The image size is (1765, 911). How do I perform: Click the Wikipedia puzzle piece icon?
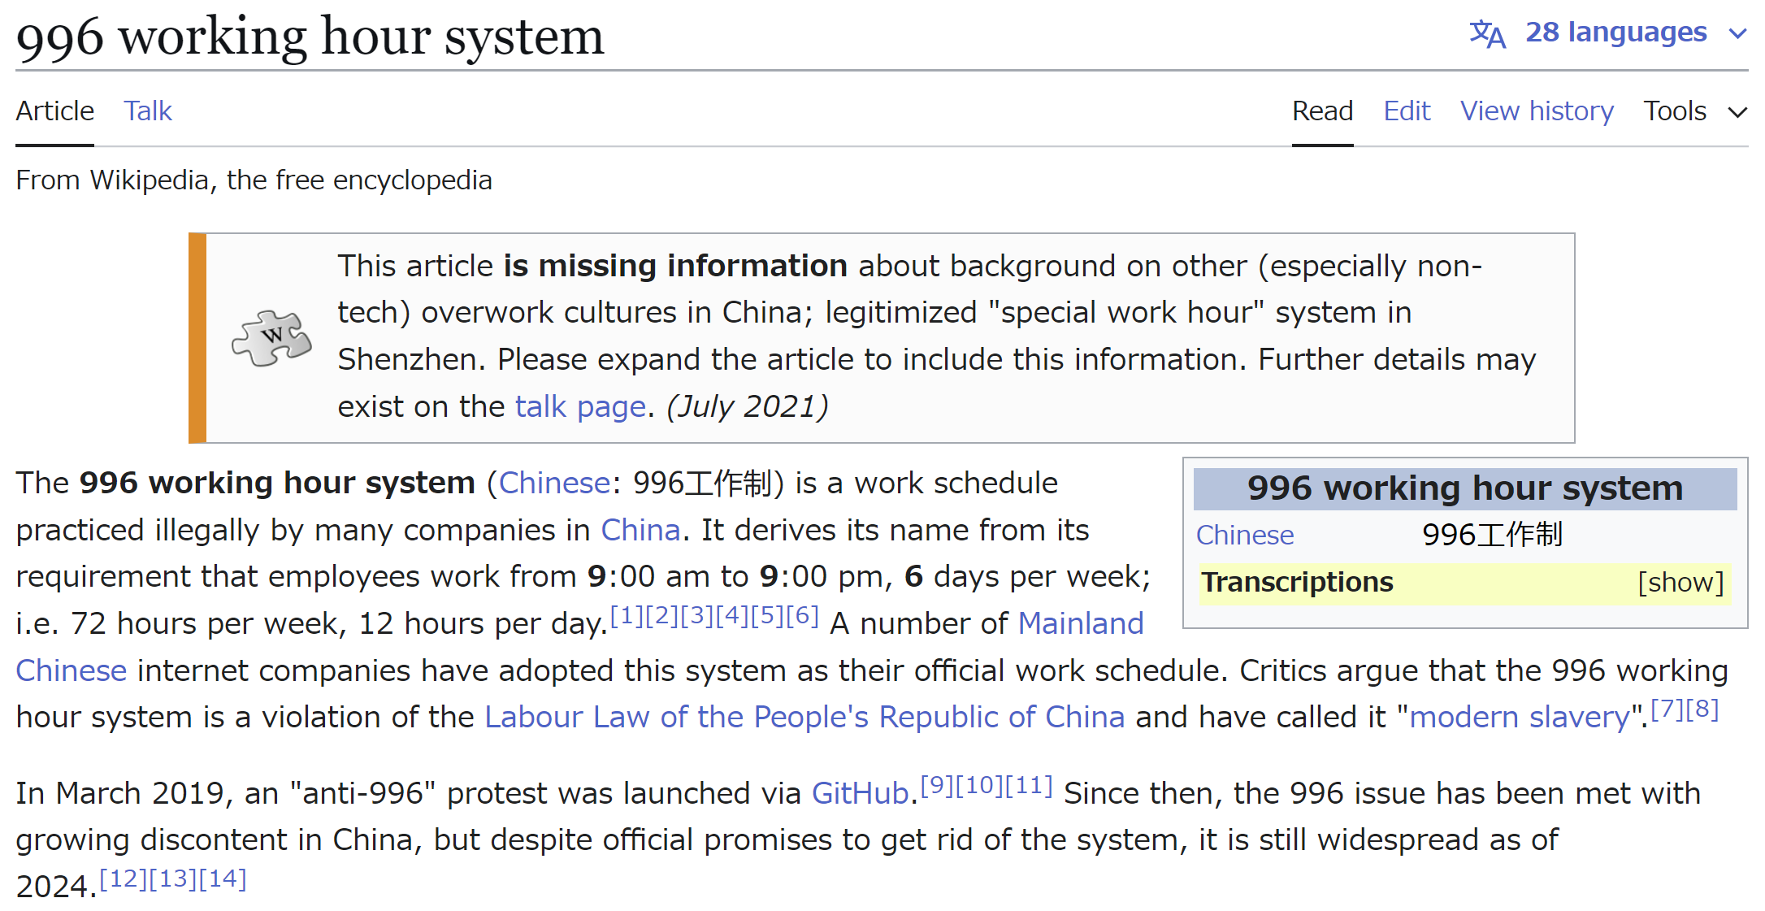coord(271,338)
